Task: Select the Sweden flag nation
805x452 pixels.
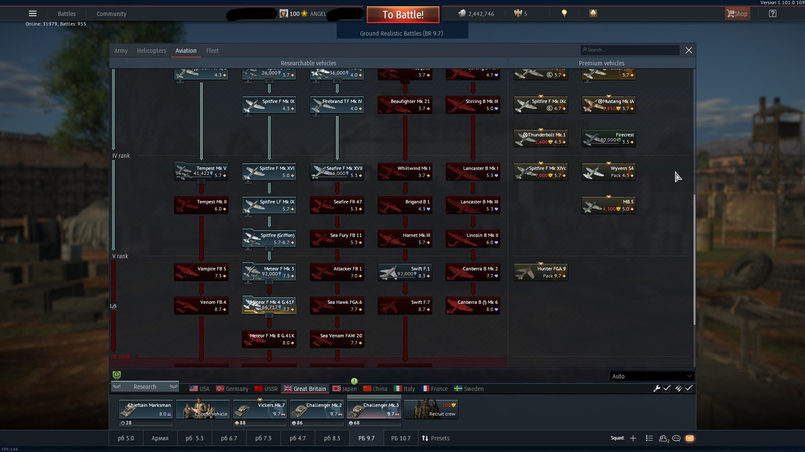Action: point(469,389)
